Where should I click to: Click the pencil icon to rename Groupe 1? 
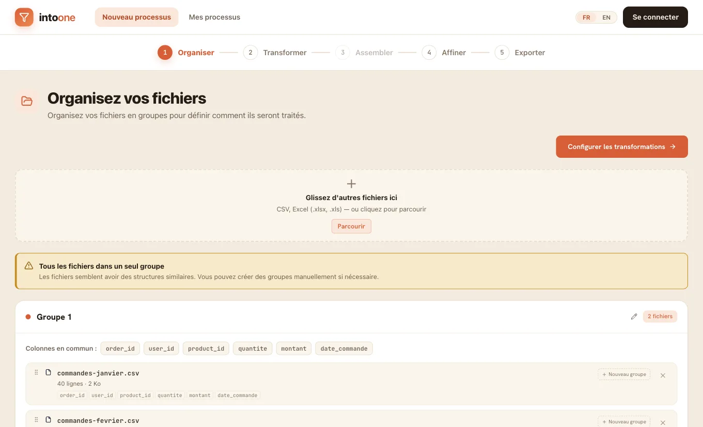[x=634, y=317]
